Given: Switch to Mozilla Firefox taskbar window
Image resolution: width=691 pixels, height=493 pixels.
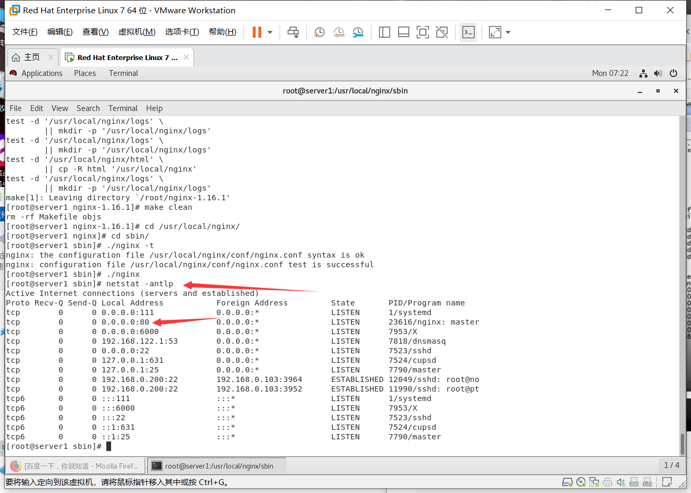Looking at the screenshot, I should coord(75,466).
